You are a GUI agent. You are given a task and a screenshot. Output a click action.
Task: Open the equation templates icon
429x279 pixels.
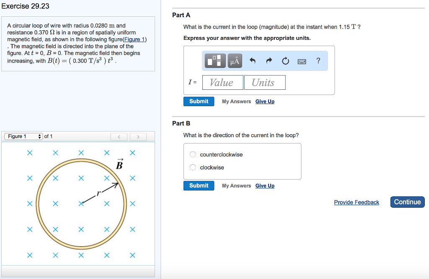pyautogui.click(x=214, y=60)
